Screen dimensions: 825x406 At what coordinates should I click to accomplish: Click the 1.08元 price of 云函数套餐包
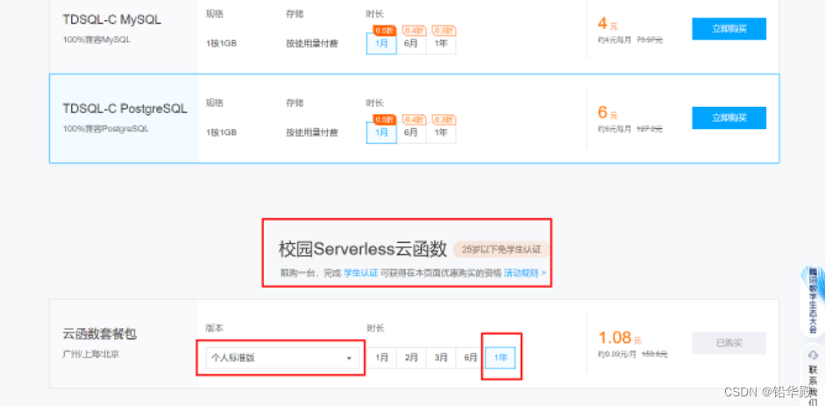(620, 338)
